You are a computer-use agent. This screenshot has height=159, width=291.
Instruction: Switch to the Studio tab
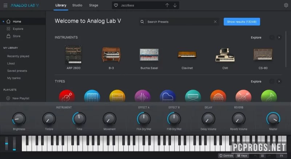[77, 5]
